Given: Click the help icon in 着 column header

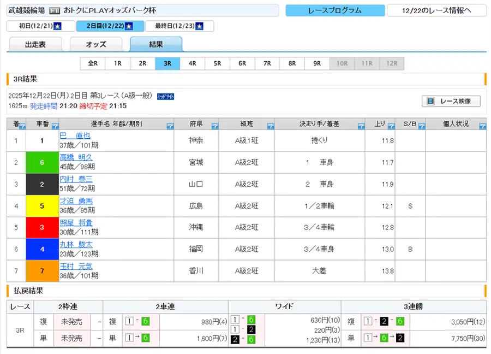Looking at the screenshot, I should [x=22, y=126].
